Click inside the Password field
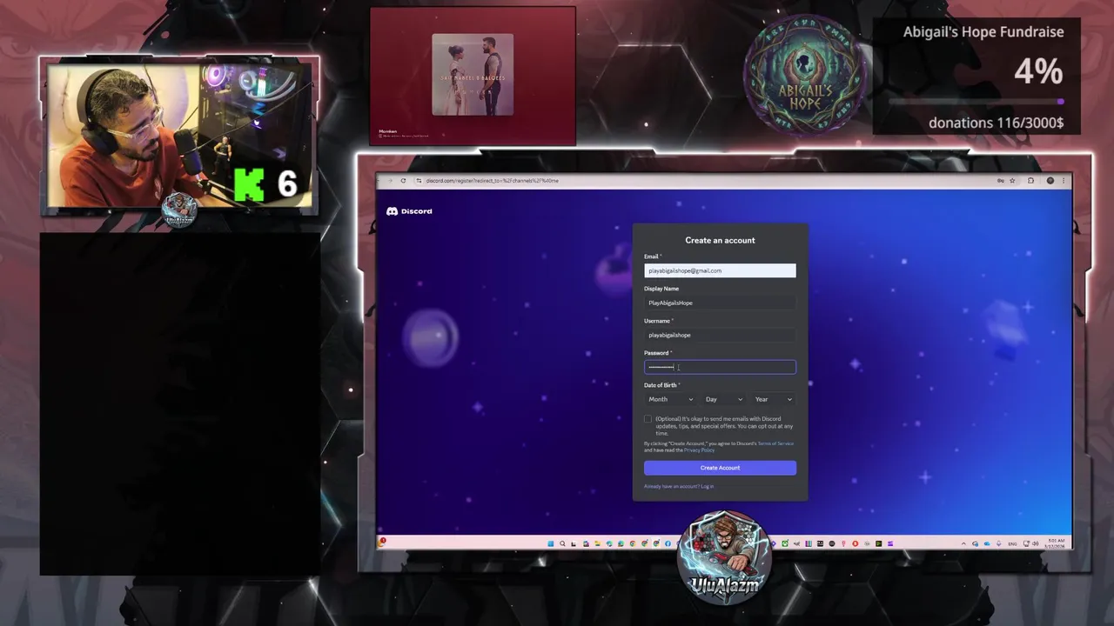This screenshot has height=626, width=1114. tap(720, 367)
